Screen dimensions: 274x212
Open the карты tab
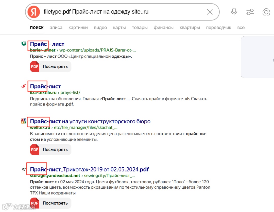point(119,28)
